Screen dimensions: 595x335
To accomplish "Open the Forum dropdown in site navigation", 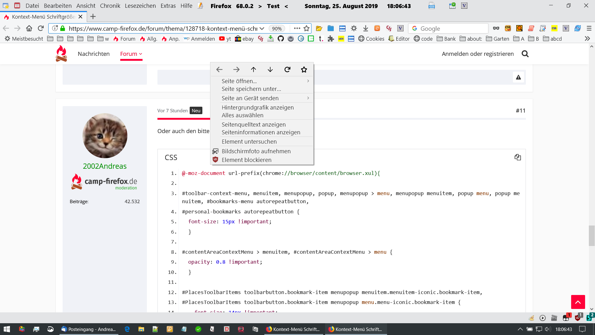I will (131, 54).
